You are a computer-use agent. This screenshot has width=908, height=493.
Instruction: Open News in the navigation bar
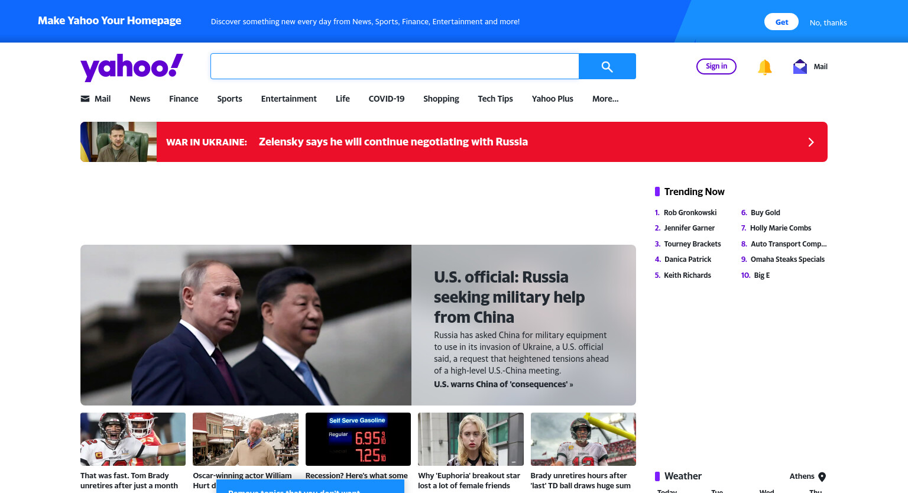pos(140,99)
